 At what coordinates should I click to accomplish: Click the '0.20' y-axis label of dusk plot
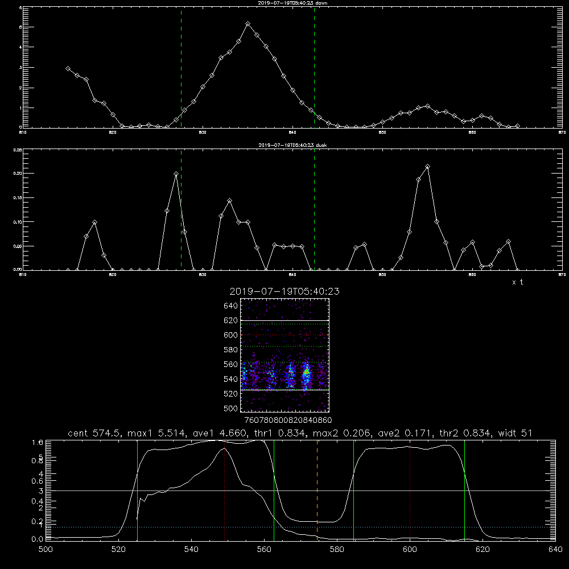pyautogui.click(x=18, y=174)
